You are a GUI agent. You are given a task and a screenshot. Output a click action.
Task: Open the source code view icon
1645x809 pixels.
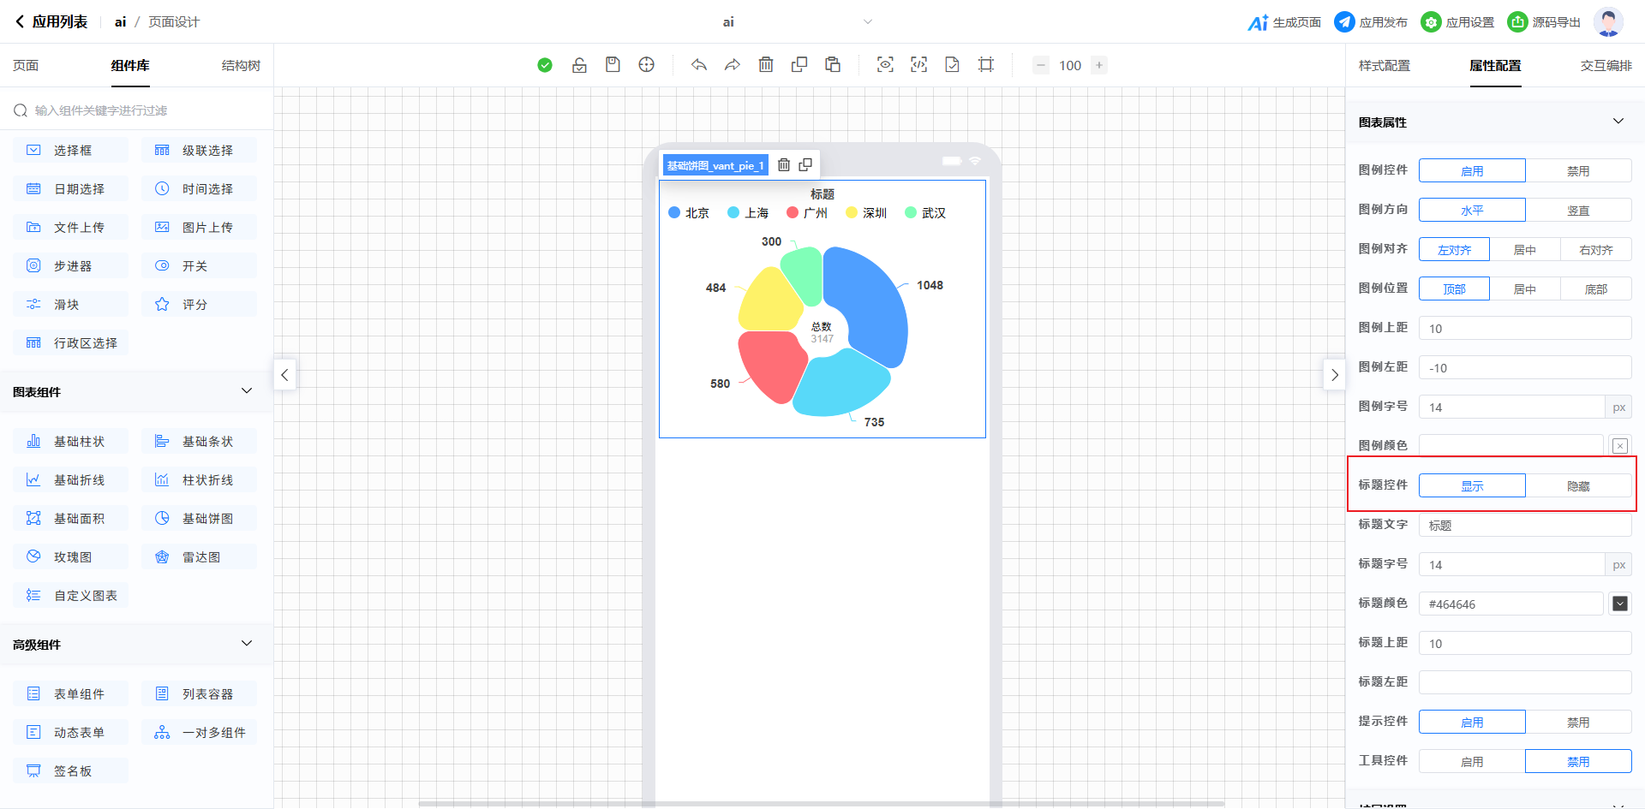[918, 65]
